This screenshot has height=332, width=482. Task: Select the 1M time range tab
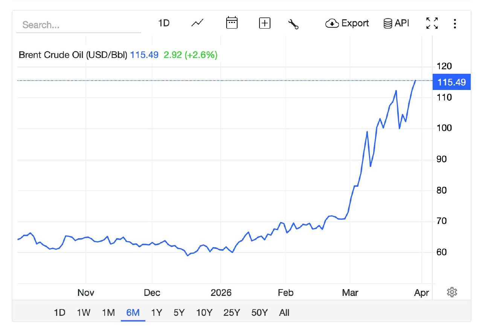tap(108, 312)
